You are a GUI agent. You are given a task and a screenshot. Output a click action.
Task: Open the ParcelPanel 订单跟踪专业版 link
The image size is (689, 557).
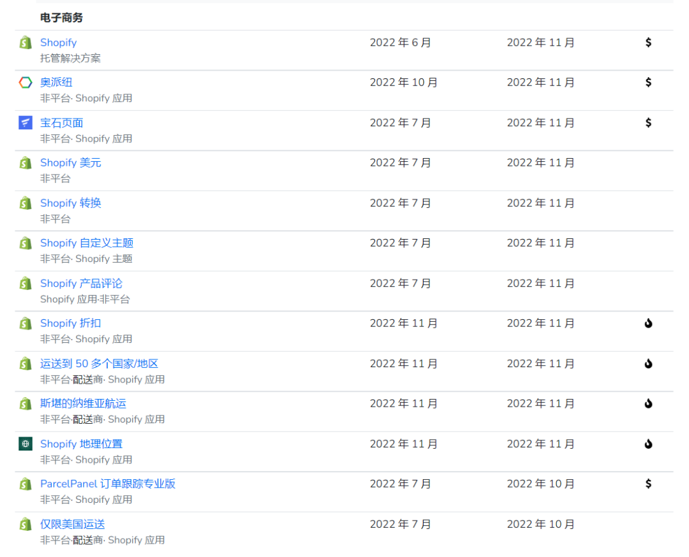click(108, 484)
